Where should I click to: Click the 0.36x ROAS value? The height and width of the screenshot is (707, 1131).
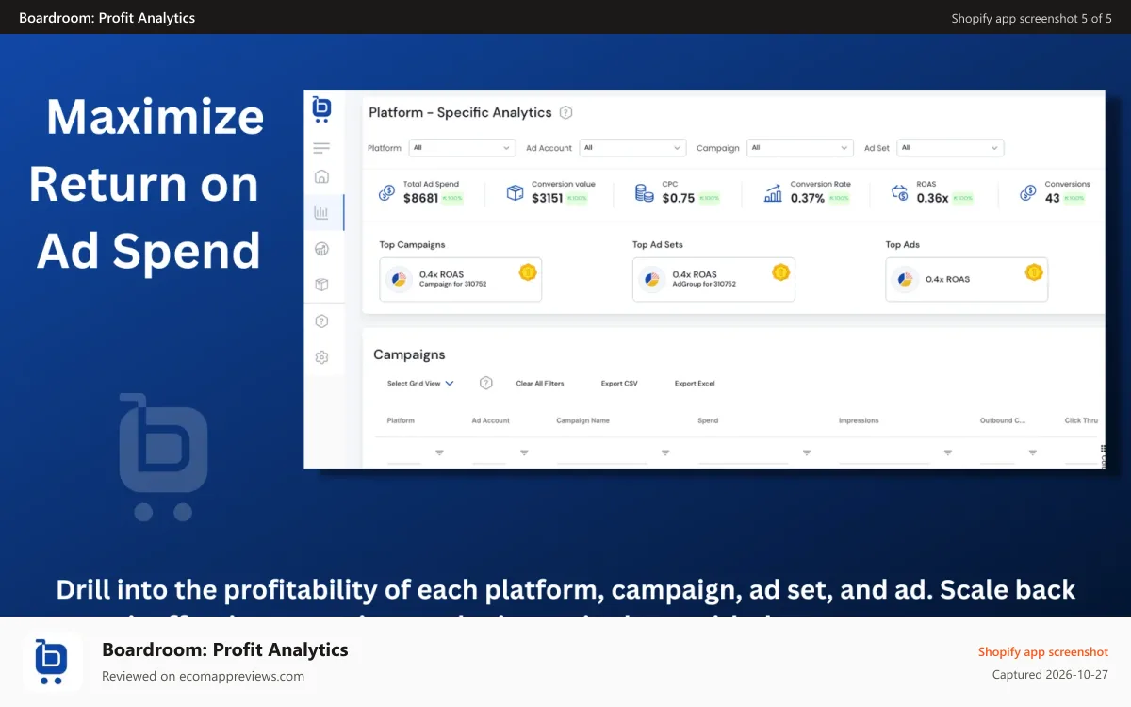click(932, 198)
